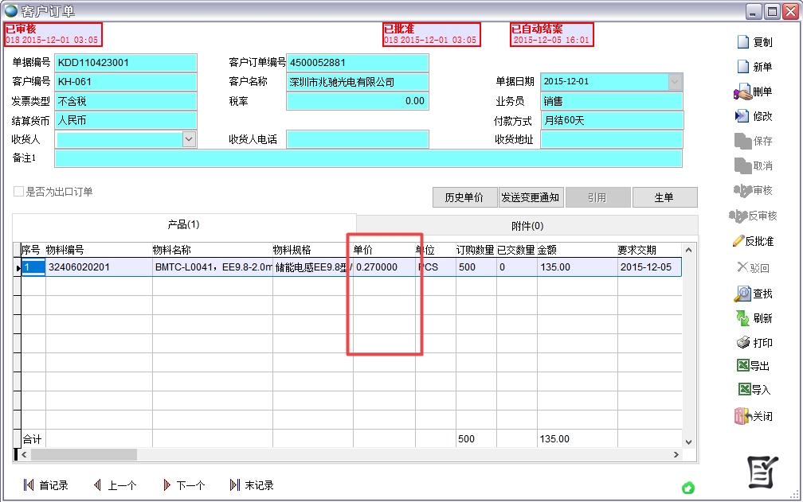
Task: Open 查找 search tool
Action: pos(742,294)
